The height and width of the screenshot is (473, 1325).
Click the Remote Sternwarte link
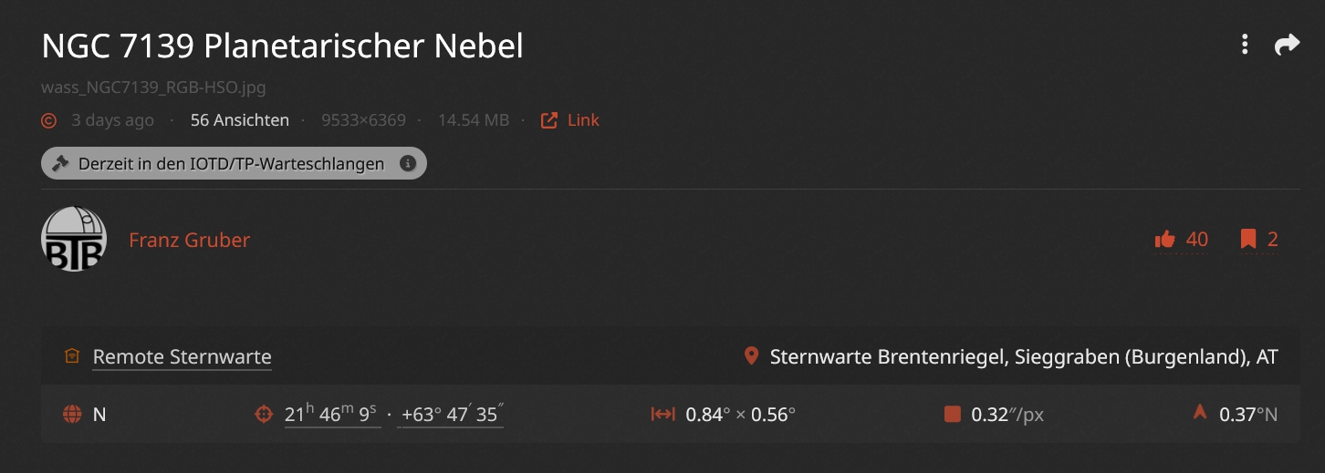pyautogui.click(x=182, y=356)
